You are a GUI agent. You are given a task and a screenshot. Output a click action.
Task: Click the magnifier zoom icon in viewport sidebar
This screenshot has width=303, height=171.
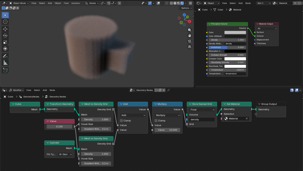pyautogui.click(x=189, y=30)
